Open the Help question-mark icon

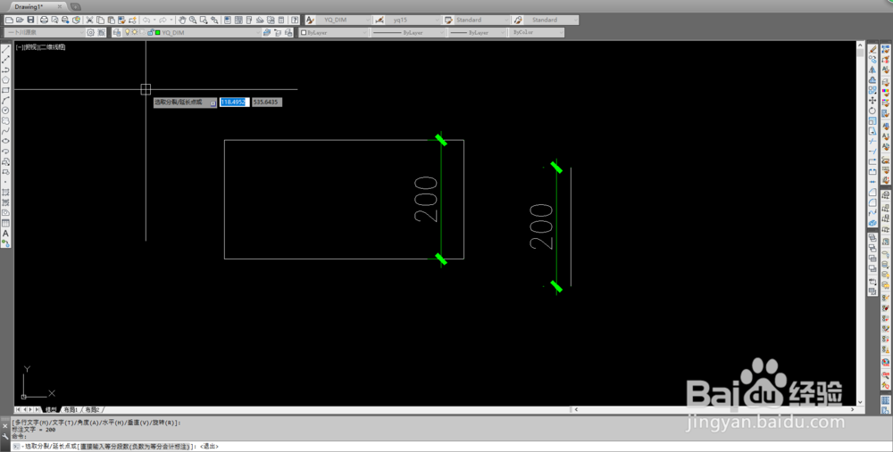[295, 20]
